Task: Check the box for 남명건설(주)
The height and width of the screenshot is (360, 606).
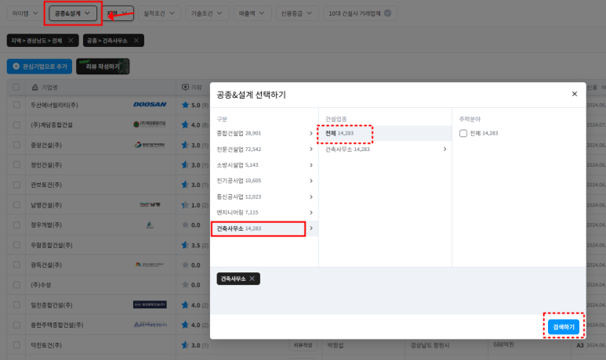Action: coord(16,205)
